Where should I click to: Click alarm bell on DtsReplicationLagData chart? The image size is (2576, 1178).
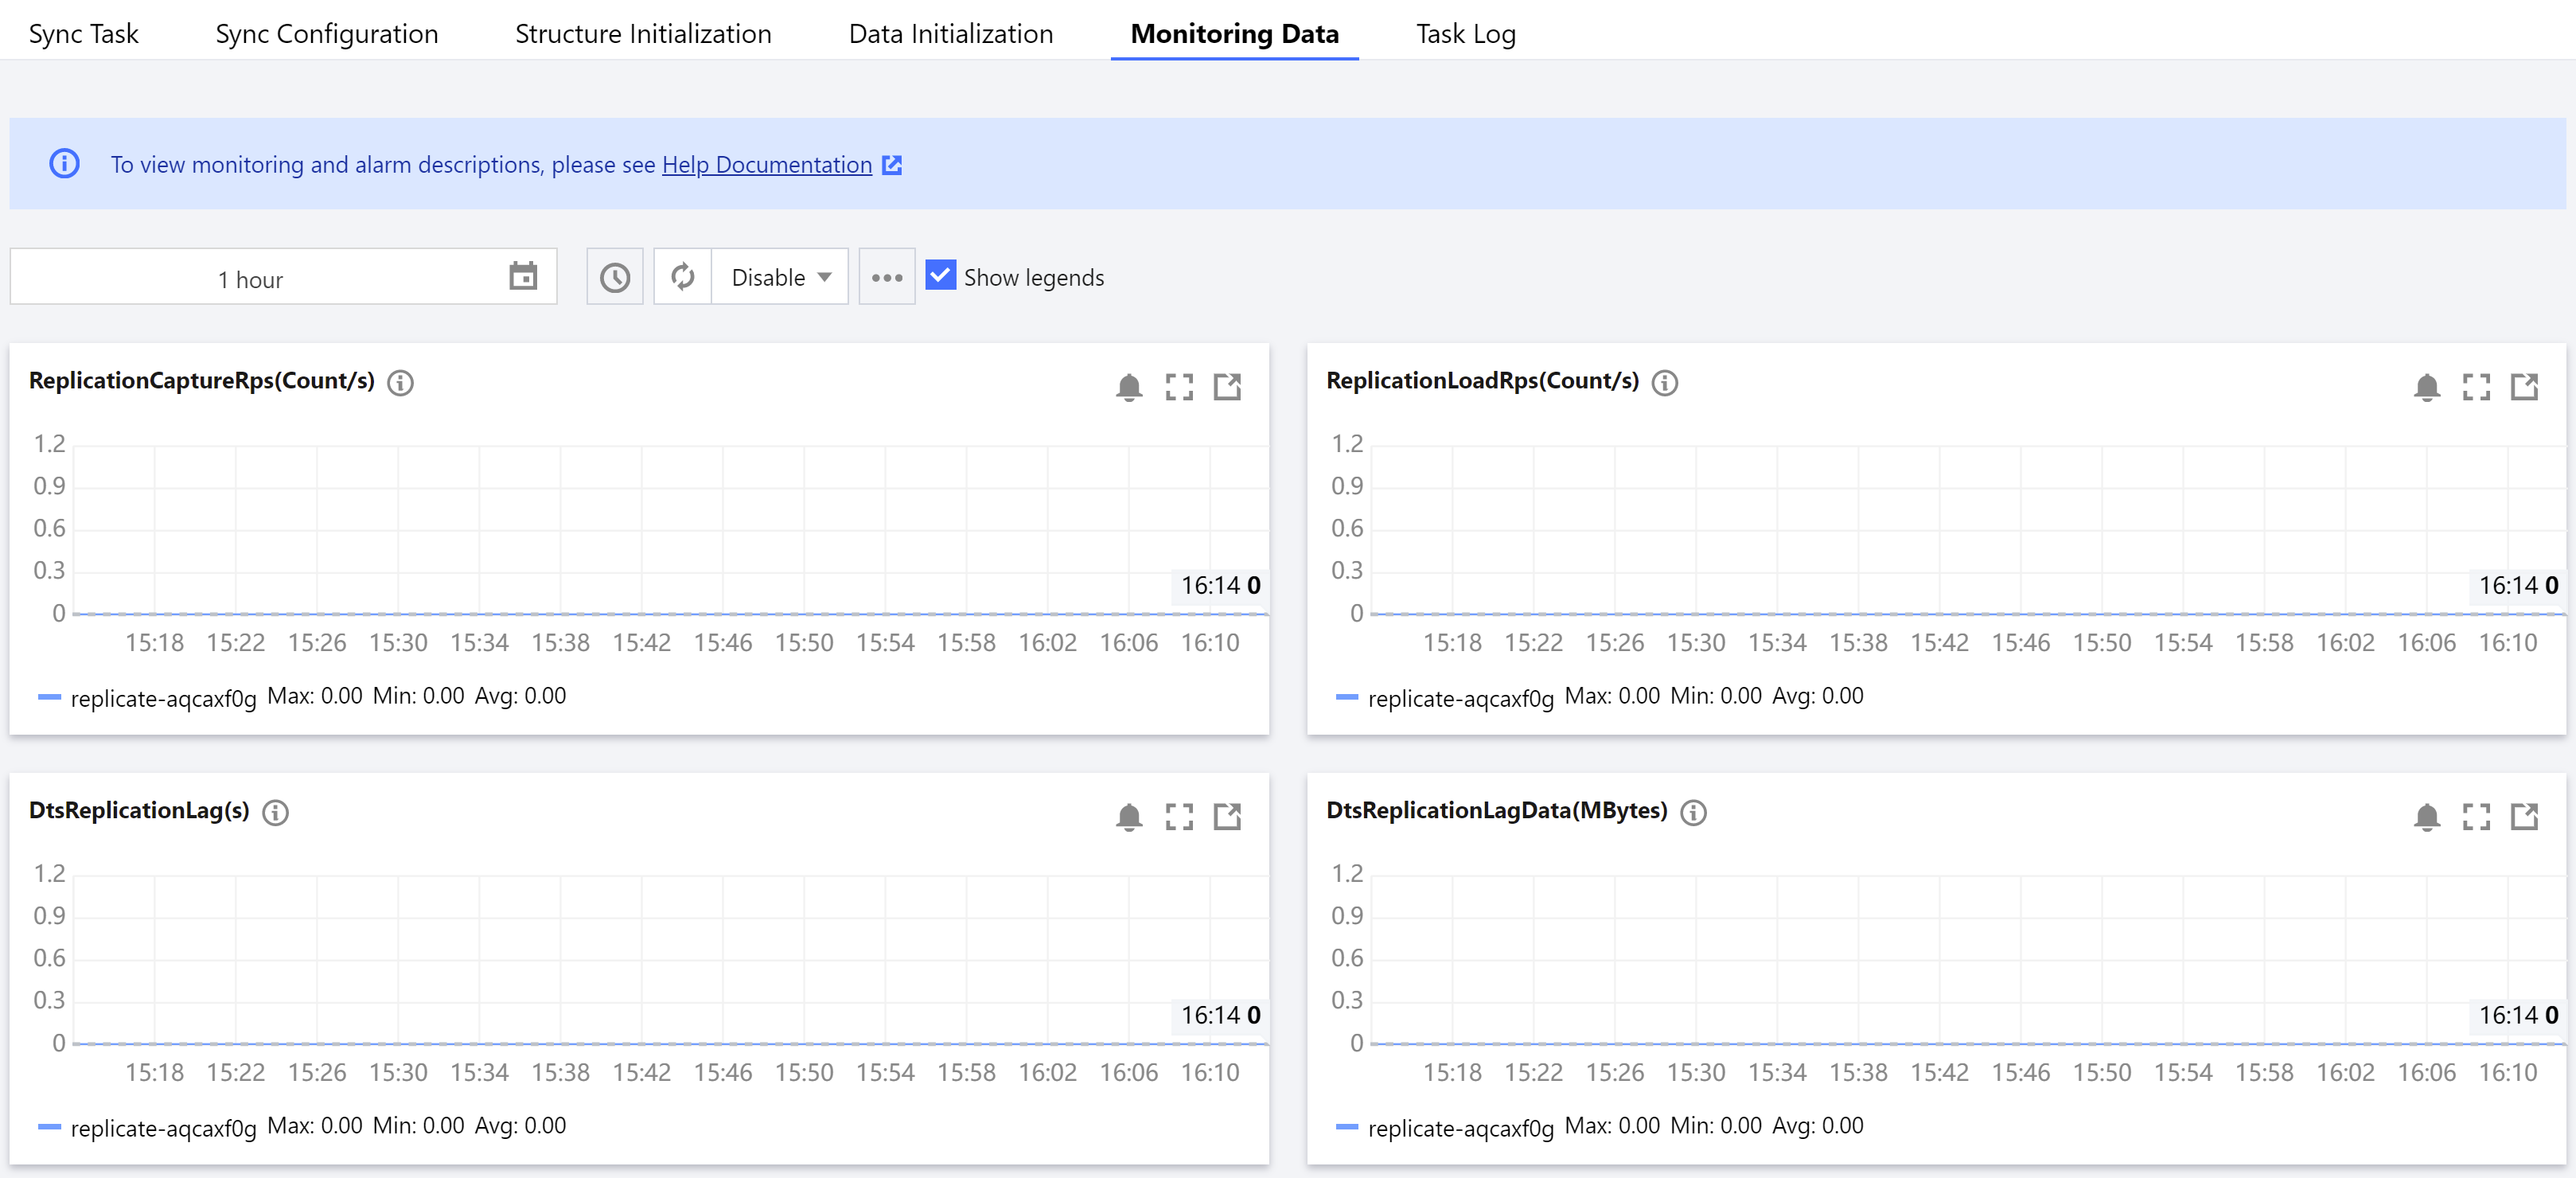pyautogui.click(x=2426, y=817)
